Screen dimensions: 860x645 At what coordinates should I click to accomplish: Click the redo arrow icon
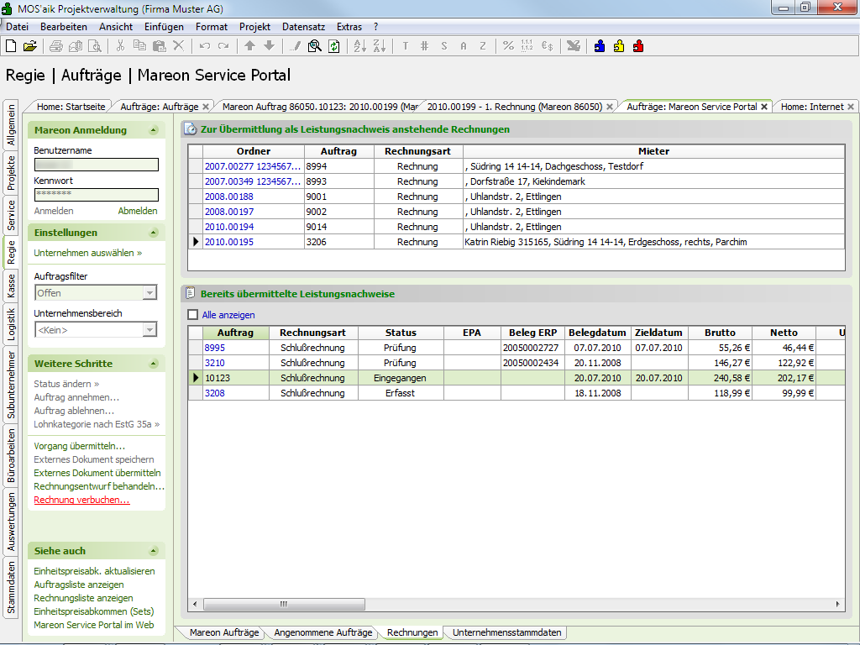(x=223, y=46)
